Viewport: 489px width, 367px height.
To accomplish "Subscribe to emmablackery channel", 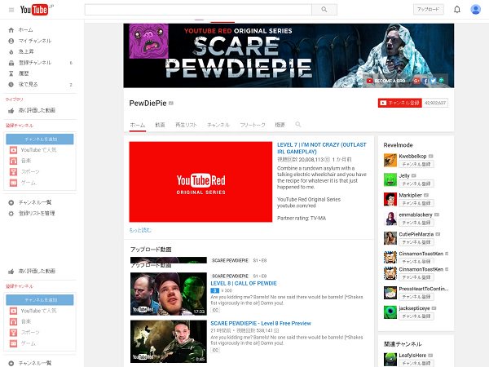I will click(x=416, y=223).
